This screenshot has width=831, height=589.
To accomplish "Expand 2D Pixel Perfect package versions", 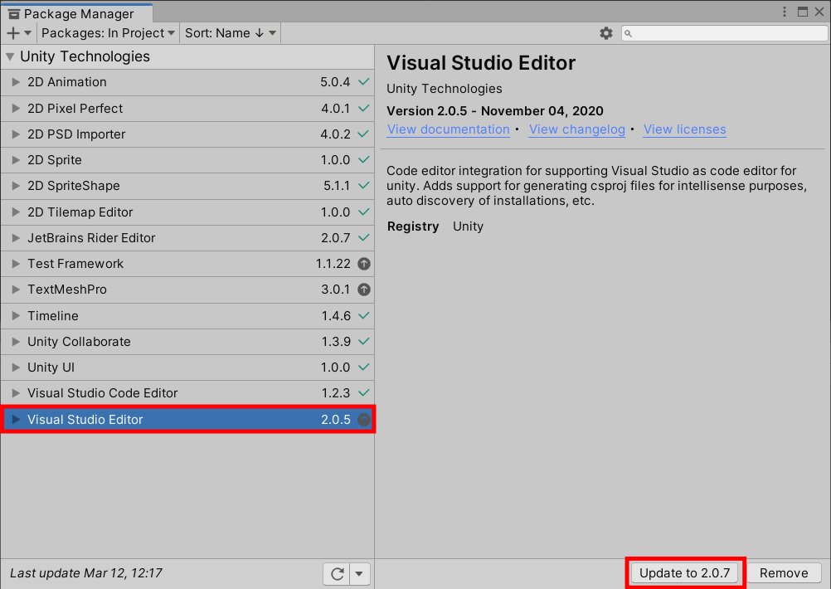I will 16,108.
